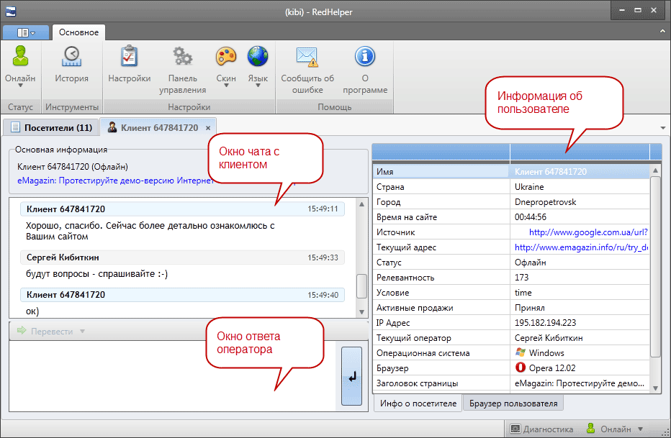Click the Язык globe icon
671x438 pixels.
click(258, 57)
